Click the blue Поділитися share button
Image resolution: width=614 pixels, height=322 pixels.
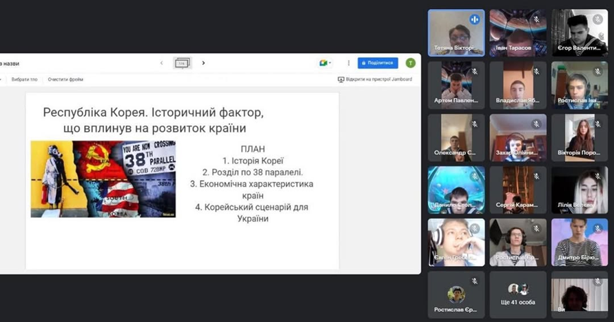click(x=378, y=63)
